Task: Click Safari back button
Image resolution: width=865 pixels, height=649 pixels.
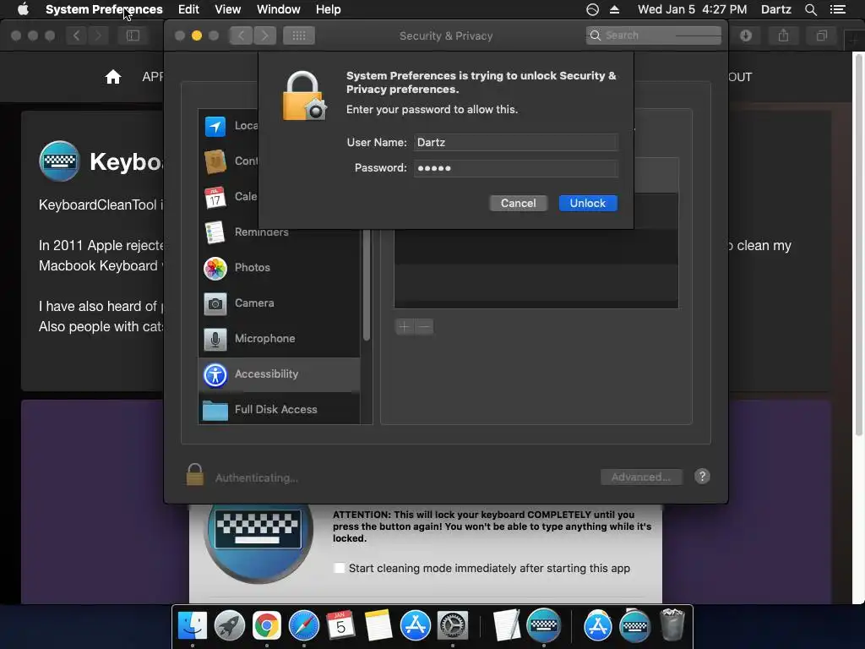Action: click(76, 35)
